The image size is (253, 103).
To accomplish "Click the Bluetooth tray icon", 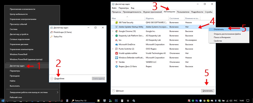I will click(216, 101).
